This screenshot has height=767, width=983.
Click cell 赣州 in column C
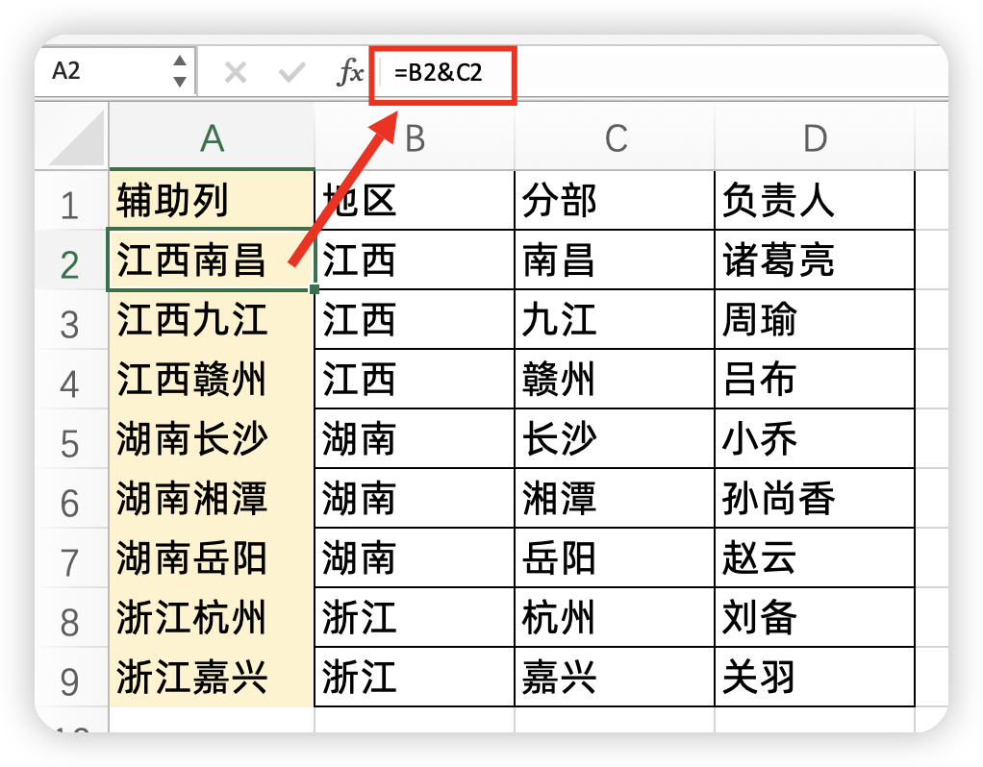[615, 379]
